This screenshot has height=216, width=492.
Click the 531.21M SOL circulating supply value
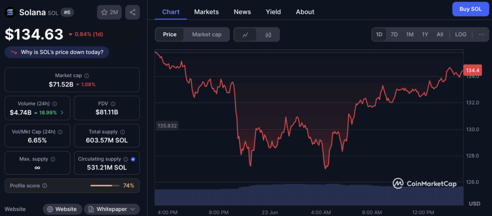click(x=107, y=168)
